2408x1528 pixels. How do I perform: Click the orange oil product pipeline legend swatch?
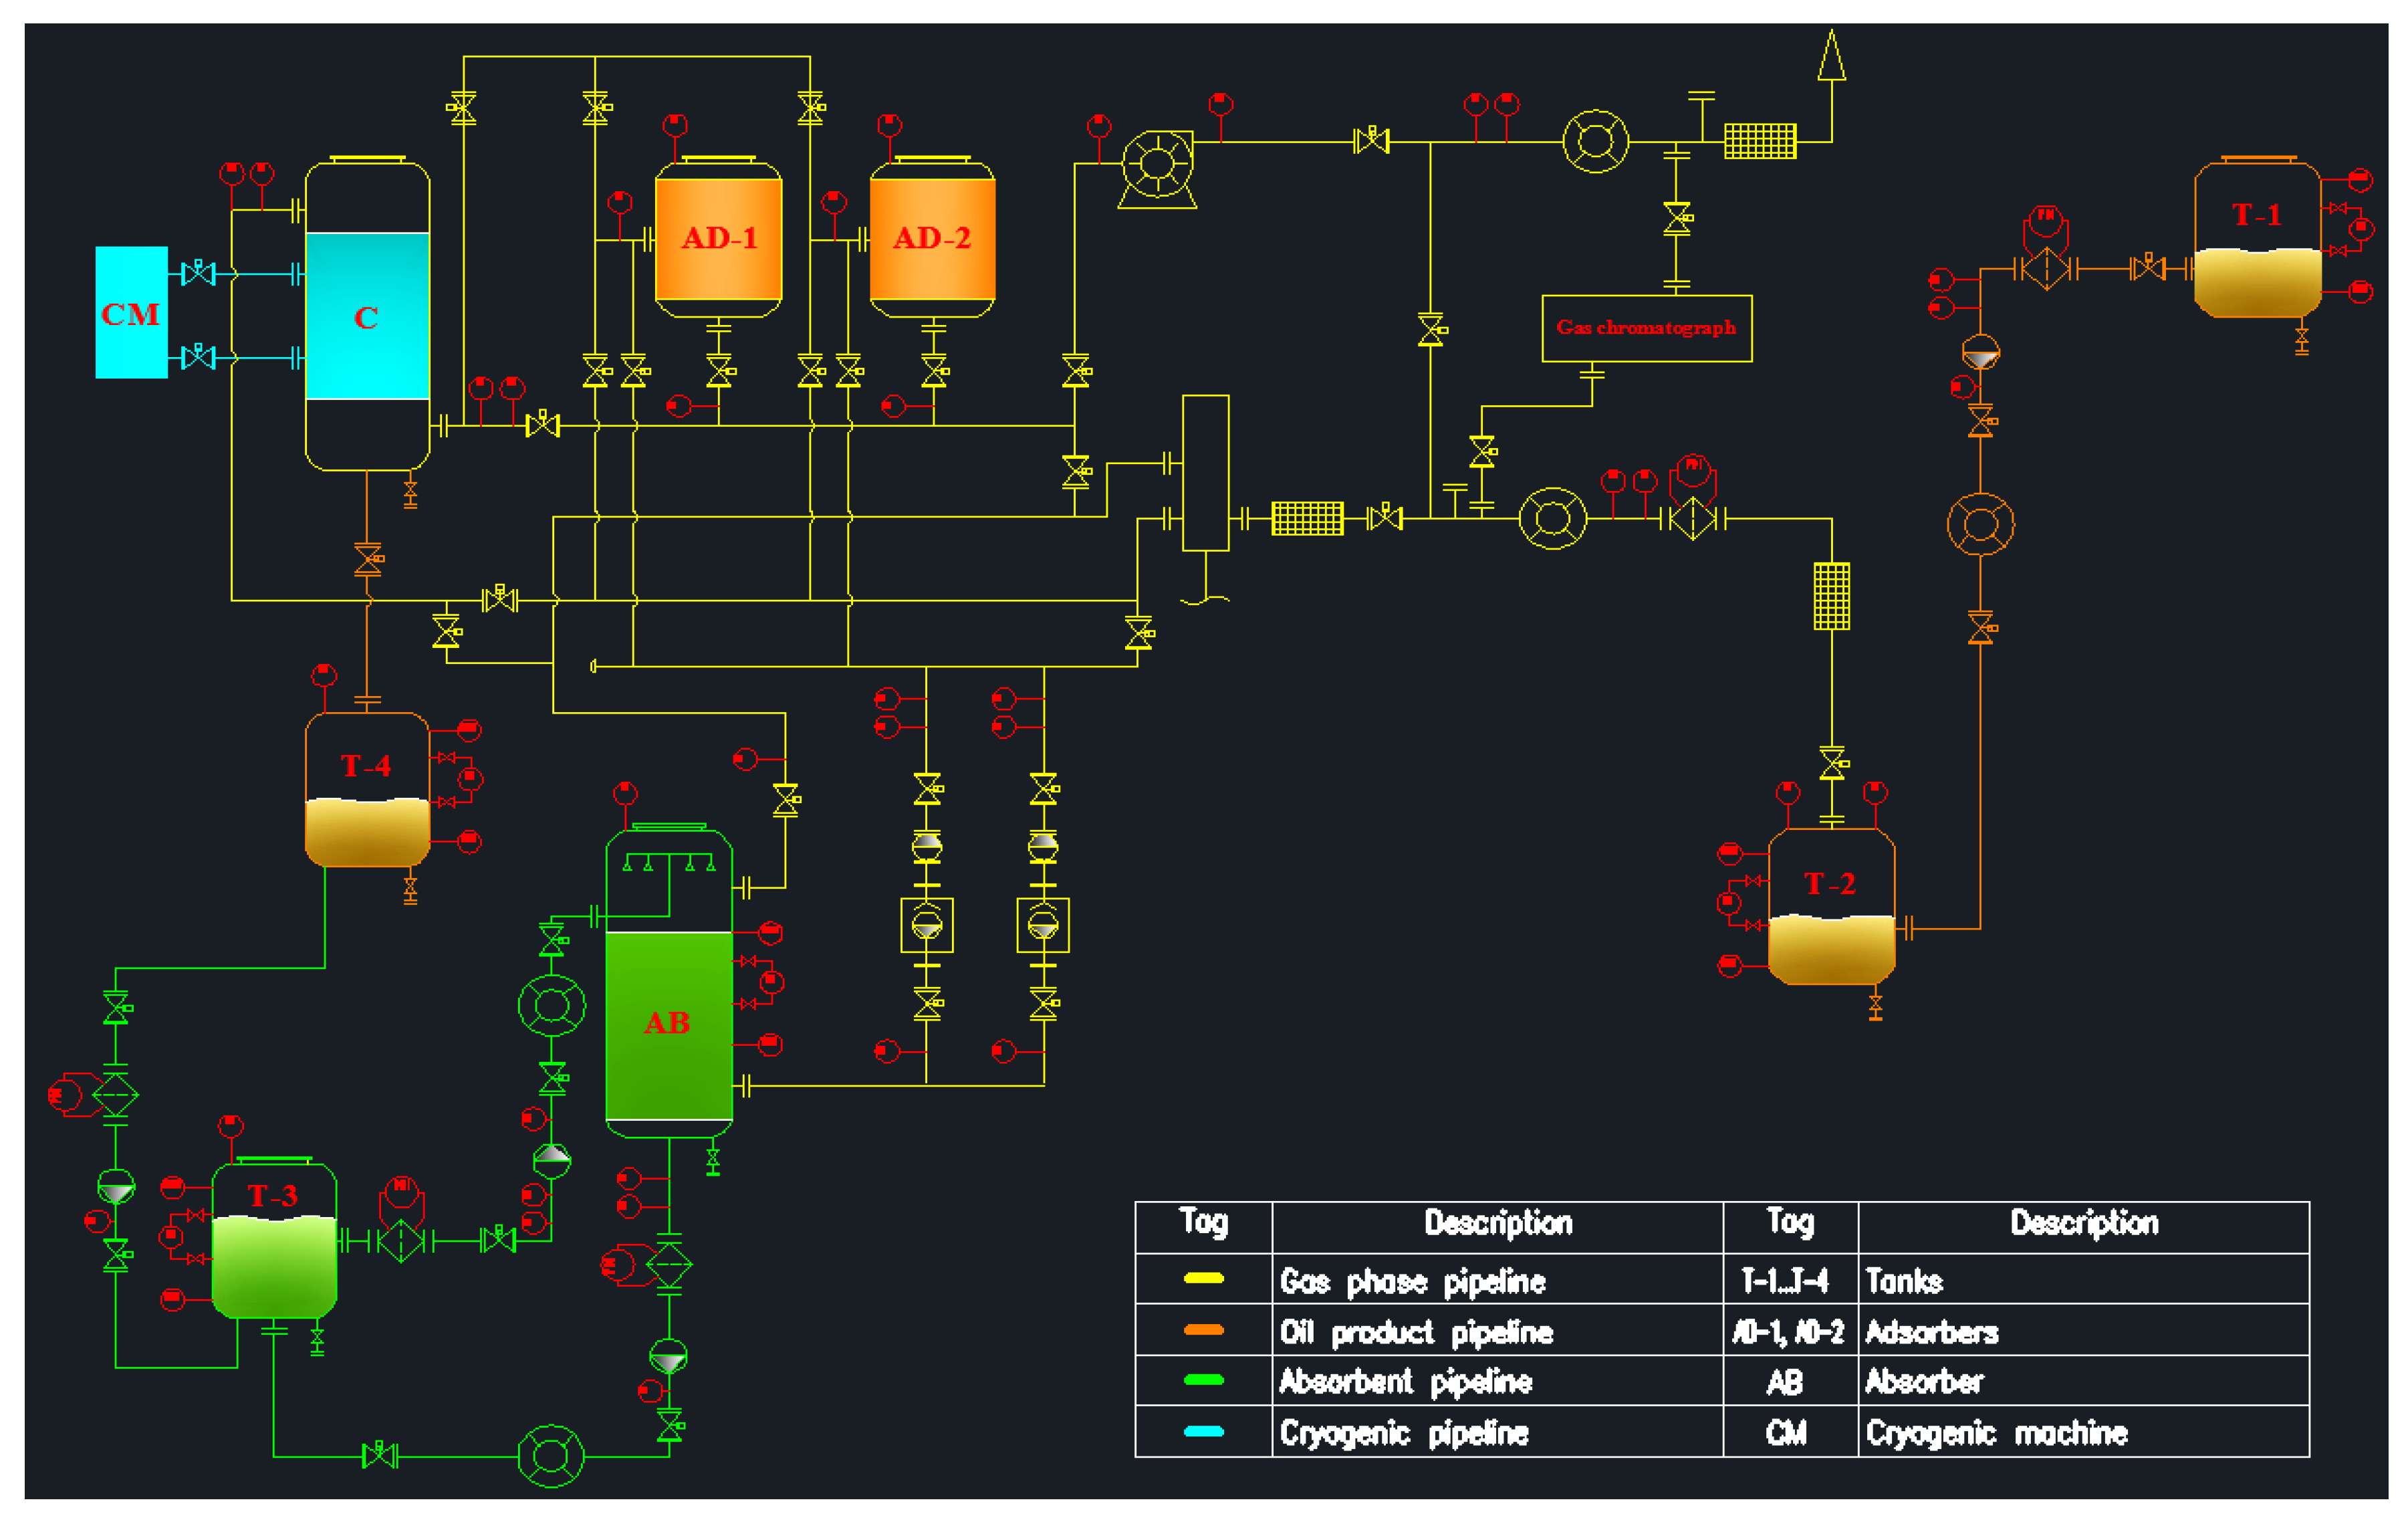1203,1329
